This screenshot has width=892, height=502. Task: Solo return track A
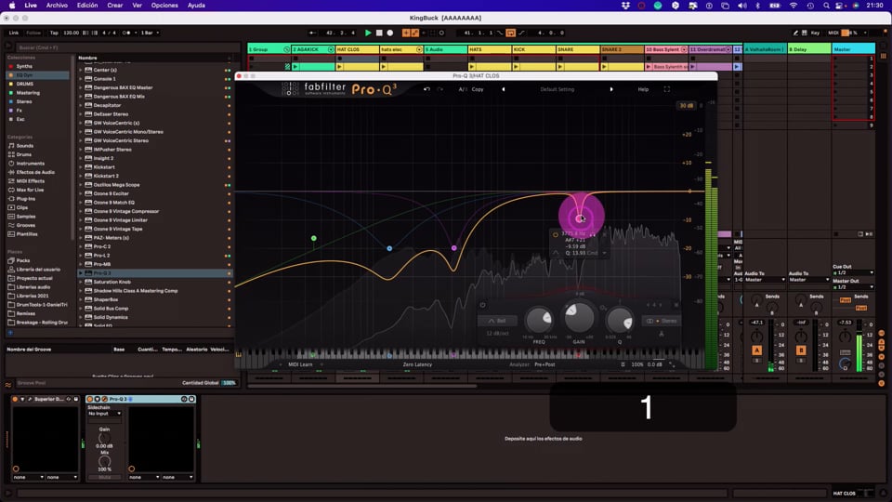pyautogui.click(x=756, y=361)
